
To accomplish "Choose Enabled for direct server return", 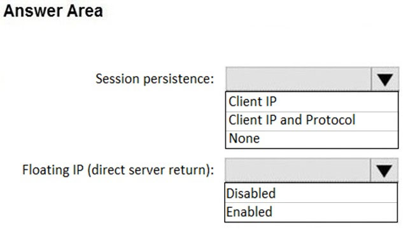I will click(311, 212).
